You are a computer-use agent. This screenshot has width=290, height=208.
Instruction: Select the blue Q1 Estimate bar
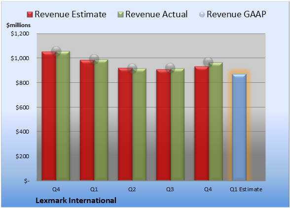point(239,127)
